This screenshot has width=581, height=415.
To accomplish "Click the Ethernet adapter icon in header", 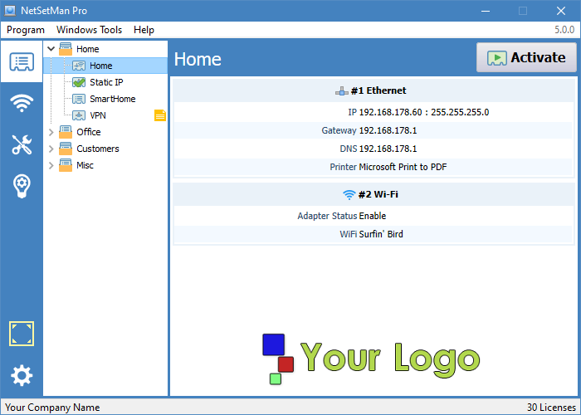I will point(342,90).
